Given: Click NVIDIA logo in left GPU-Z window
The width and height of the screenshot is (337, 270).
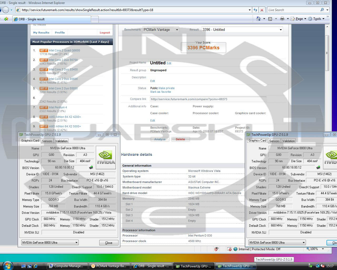Looking at the screenshot, I should coord(106,158).
